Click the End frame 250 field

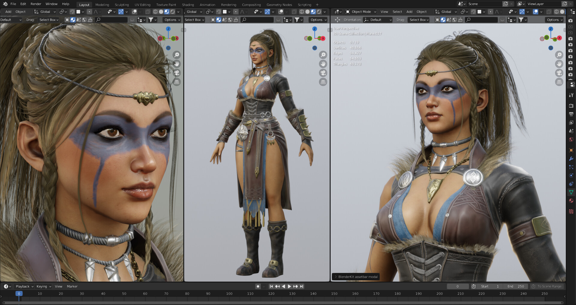point(515,286)
